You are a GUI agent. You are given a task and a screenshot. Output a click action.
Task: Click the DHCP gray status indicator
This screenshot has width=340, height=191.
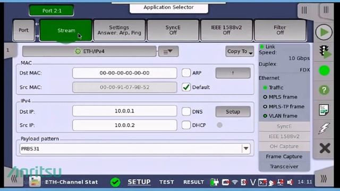tap(219, 125)
